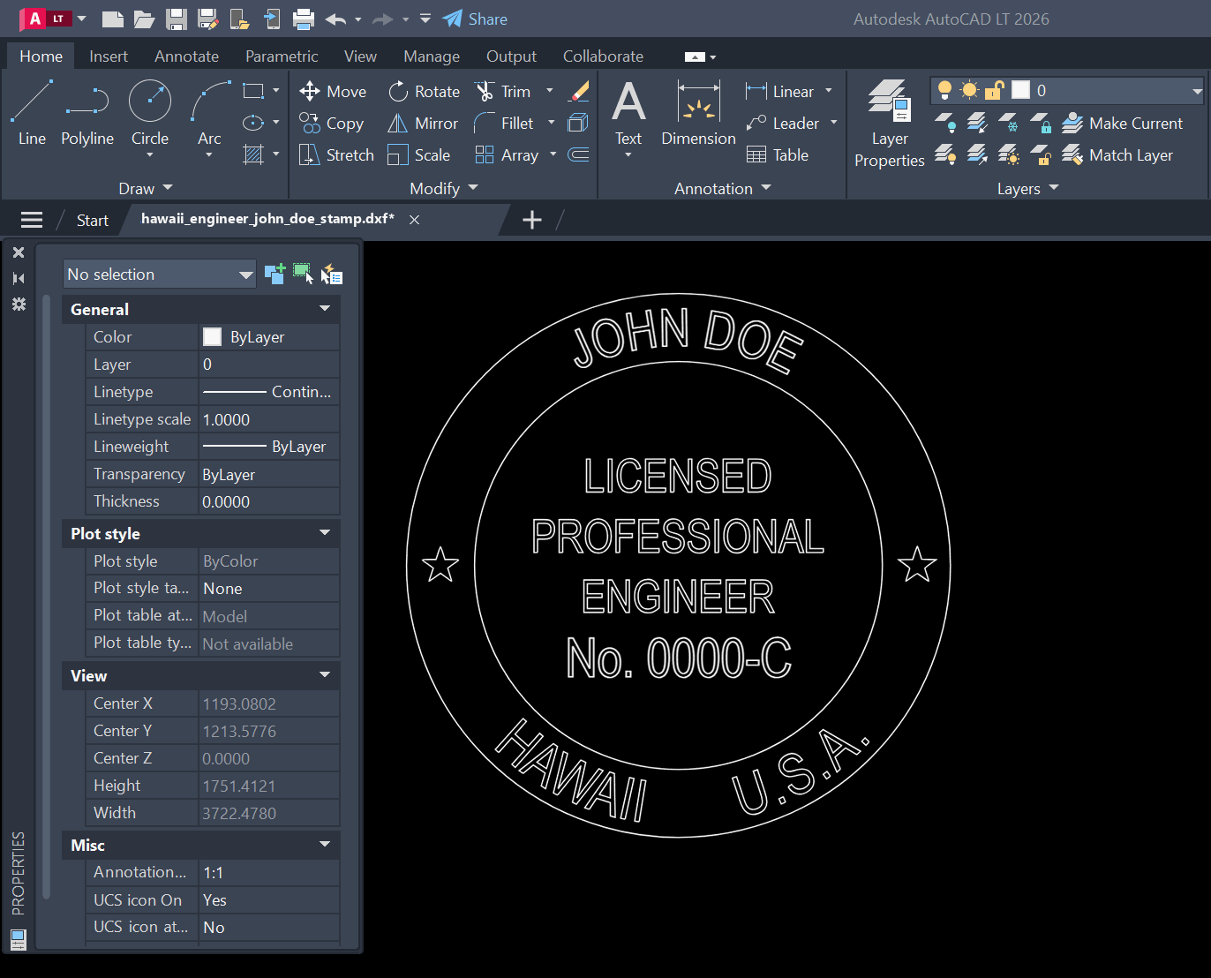Click the Linetype scale value field
Image resolution: width=1211 pixels, height=978 pixels.
pos(269,419)
